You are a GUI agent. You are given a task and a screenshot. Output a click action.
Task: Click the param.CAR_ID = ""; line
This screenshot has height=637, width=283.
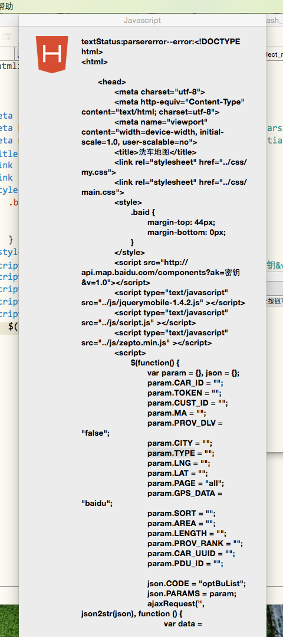point(185,383)
